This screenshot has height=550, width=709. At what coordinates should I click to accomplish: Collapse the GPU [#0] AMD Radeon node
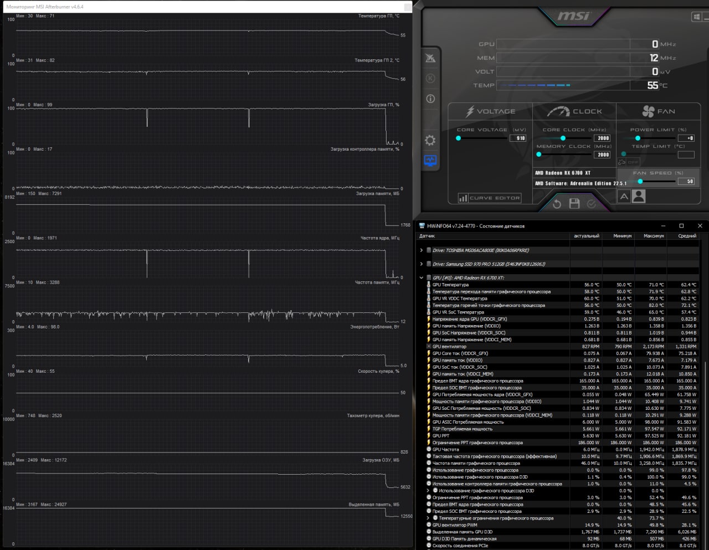pos(422,278)
